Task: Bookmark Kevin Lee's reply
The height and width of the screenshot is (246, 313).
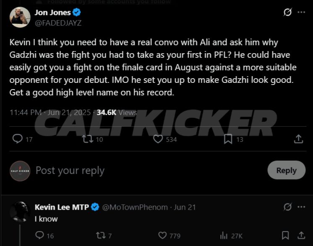Action: pos(285,235)
